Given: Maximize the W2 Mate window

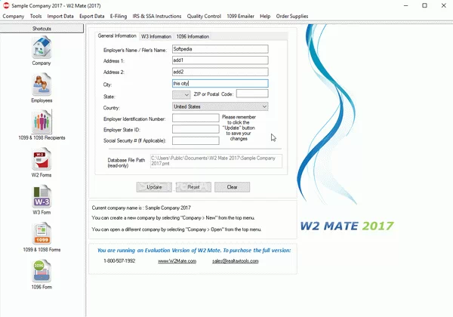Looking at the screenshot, I should tap(424, 5).
